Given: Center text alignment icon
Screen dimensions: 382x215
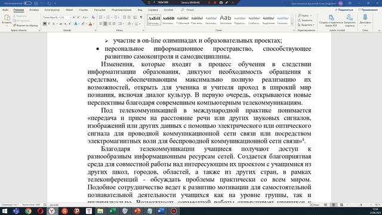Looking at the screenshot, I should tap(105, 24).
